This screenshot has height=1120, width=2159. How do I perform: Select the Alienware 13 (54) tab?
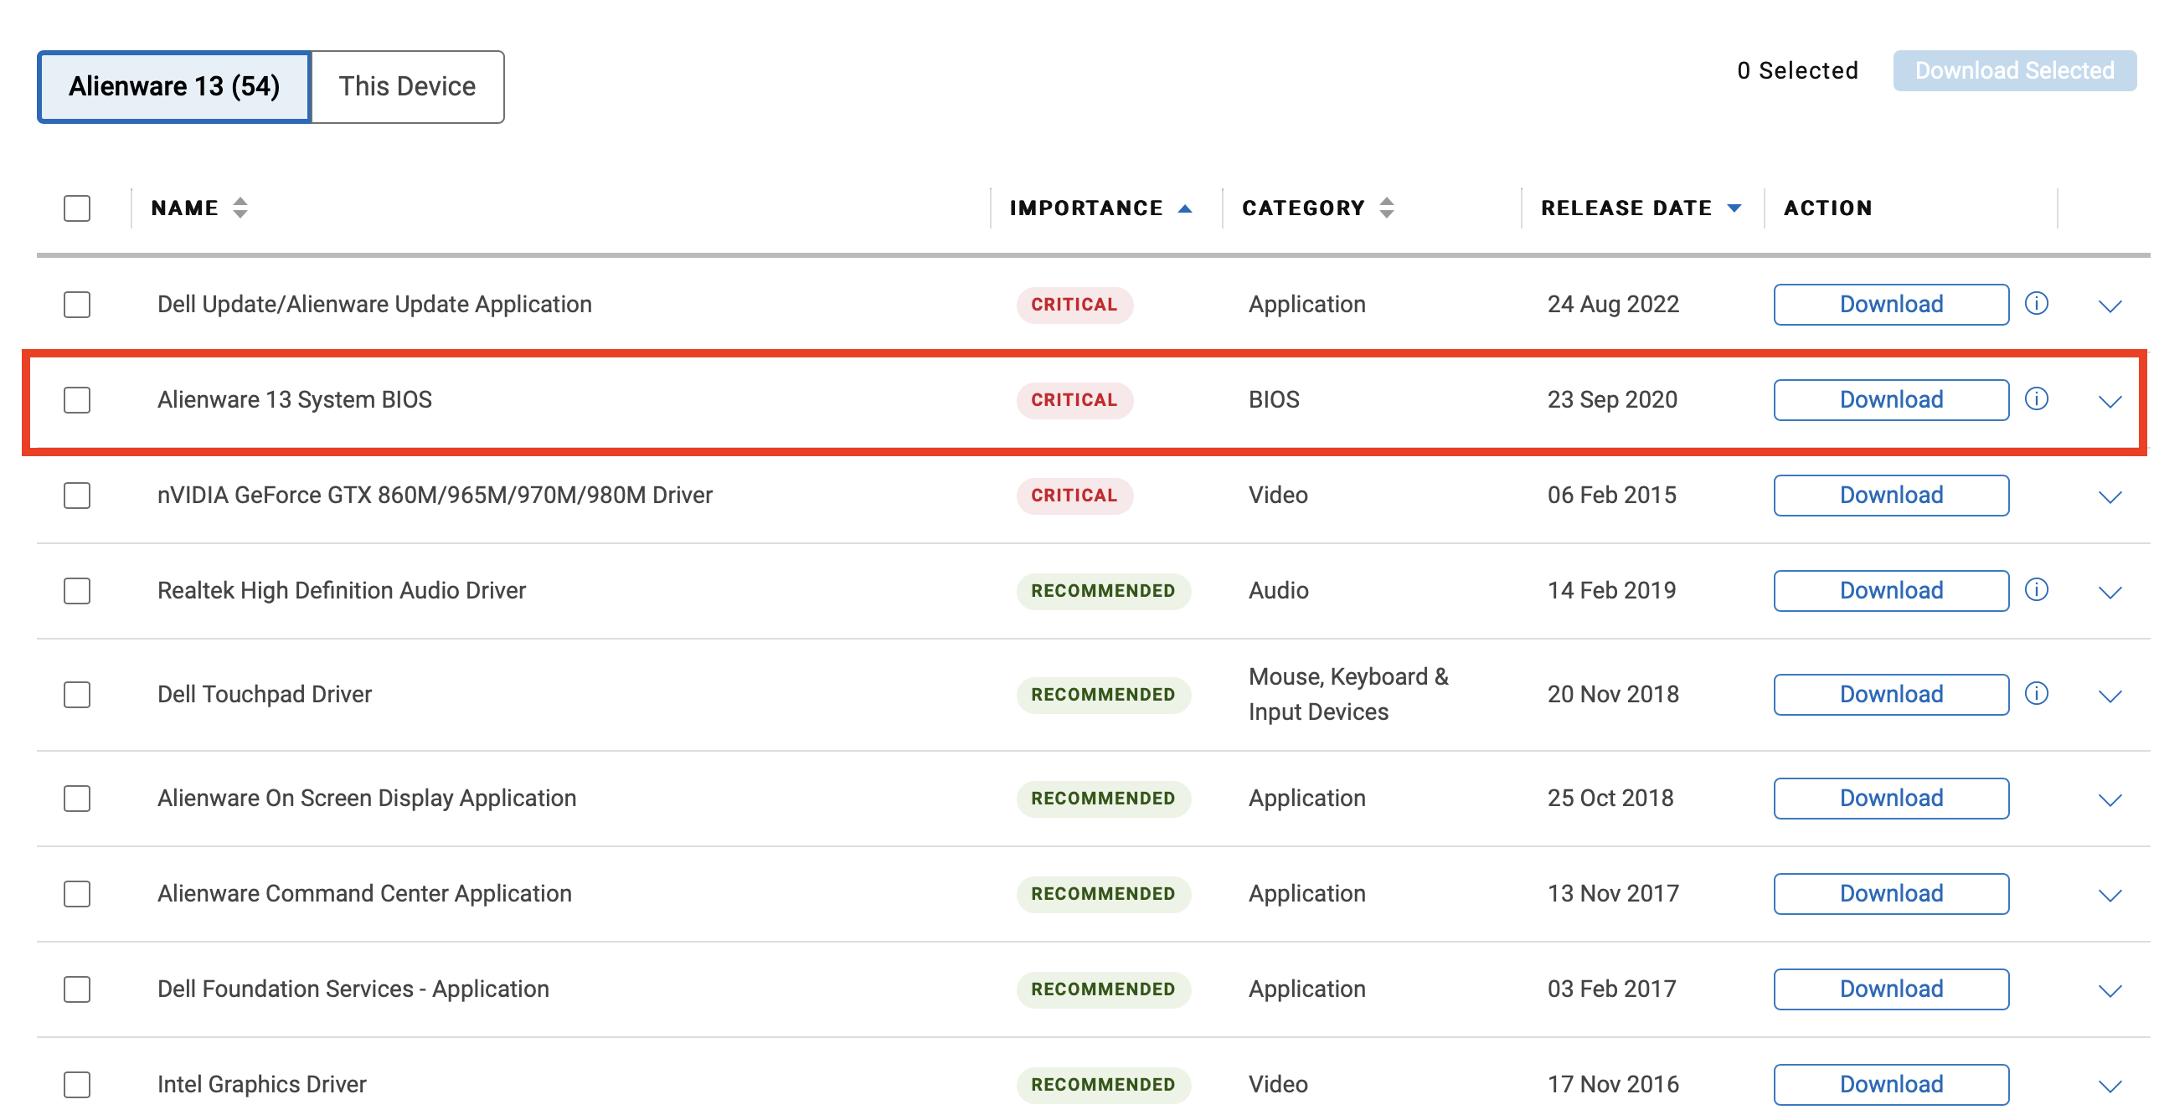(x=173, y=85)
